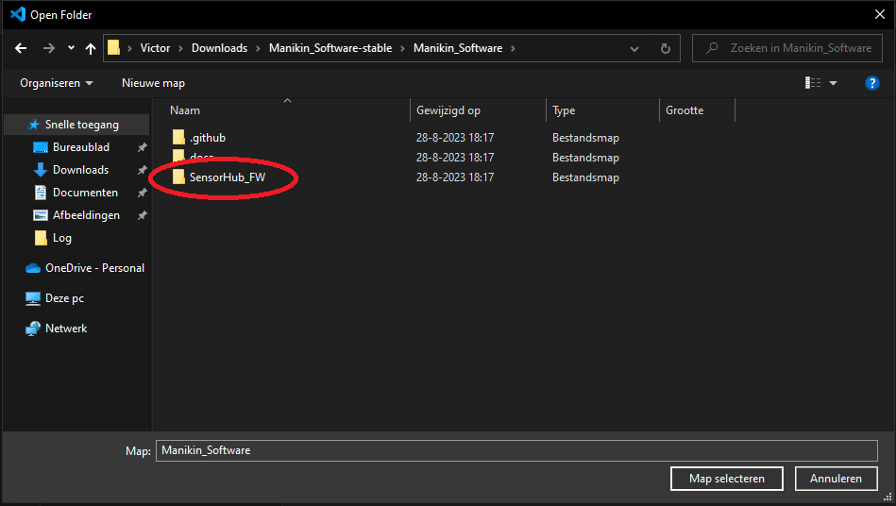Open help with the question mark icon
The height and width of the screenshot is (506, 896).
point(872,83)
